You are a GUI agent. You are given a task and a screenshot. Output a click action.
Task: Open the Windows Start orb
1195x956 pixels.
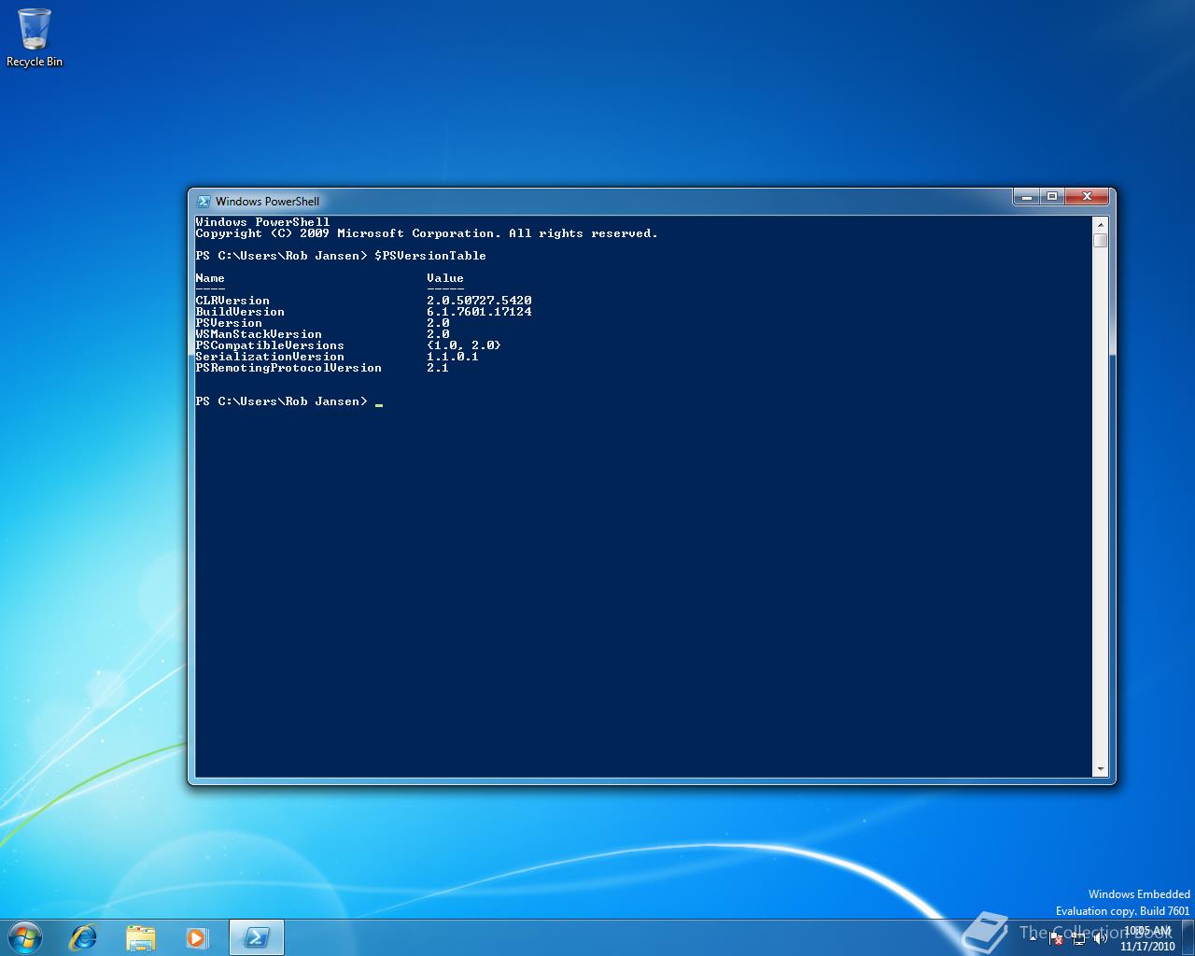click(x=23, y=937)
